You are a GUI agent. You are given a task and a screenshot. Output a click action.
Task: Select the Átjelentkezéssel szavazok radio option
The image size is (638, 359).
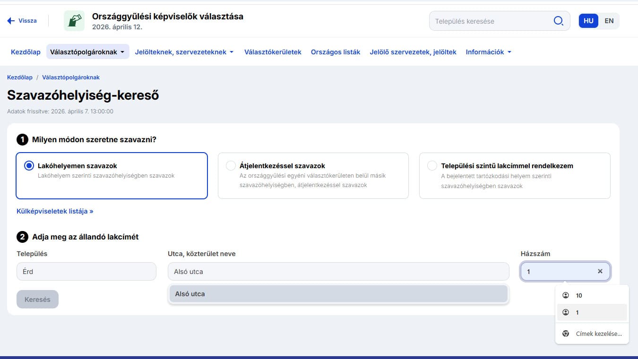[231, 166]
